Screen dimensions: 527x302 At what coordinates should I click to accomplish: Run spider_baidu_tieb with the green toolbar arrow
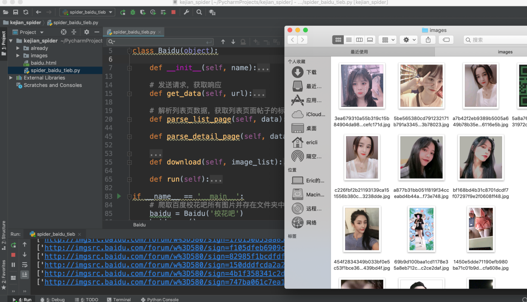pos(123,12)
